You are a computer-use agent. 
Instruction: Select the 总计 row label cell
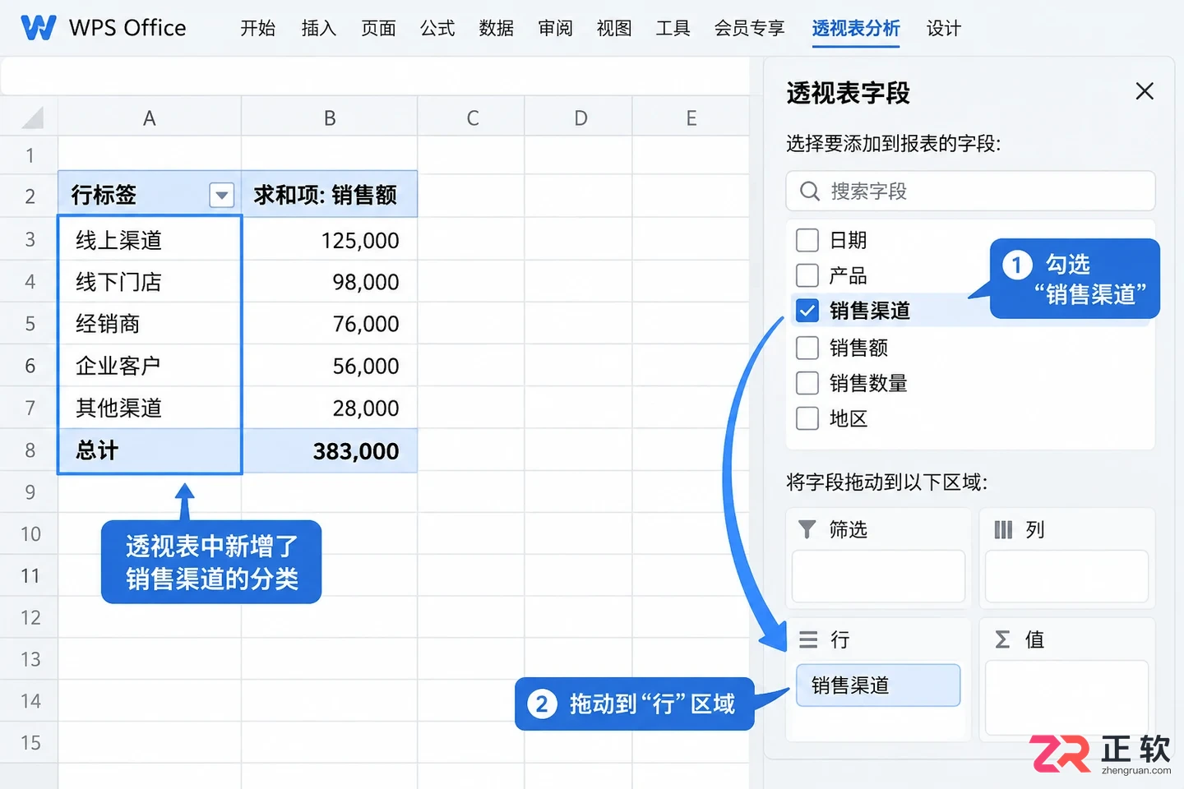(x=150, y=450)
